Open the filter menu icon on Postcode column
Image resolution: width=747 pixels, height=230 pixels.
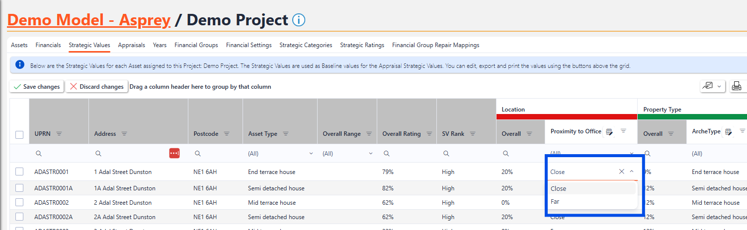(x=227, y=134)
